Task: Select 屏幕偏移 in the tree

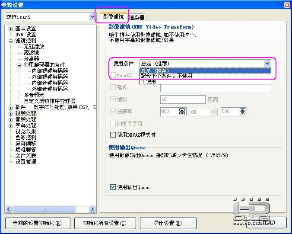Action: tap(25, 143)
